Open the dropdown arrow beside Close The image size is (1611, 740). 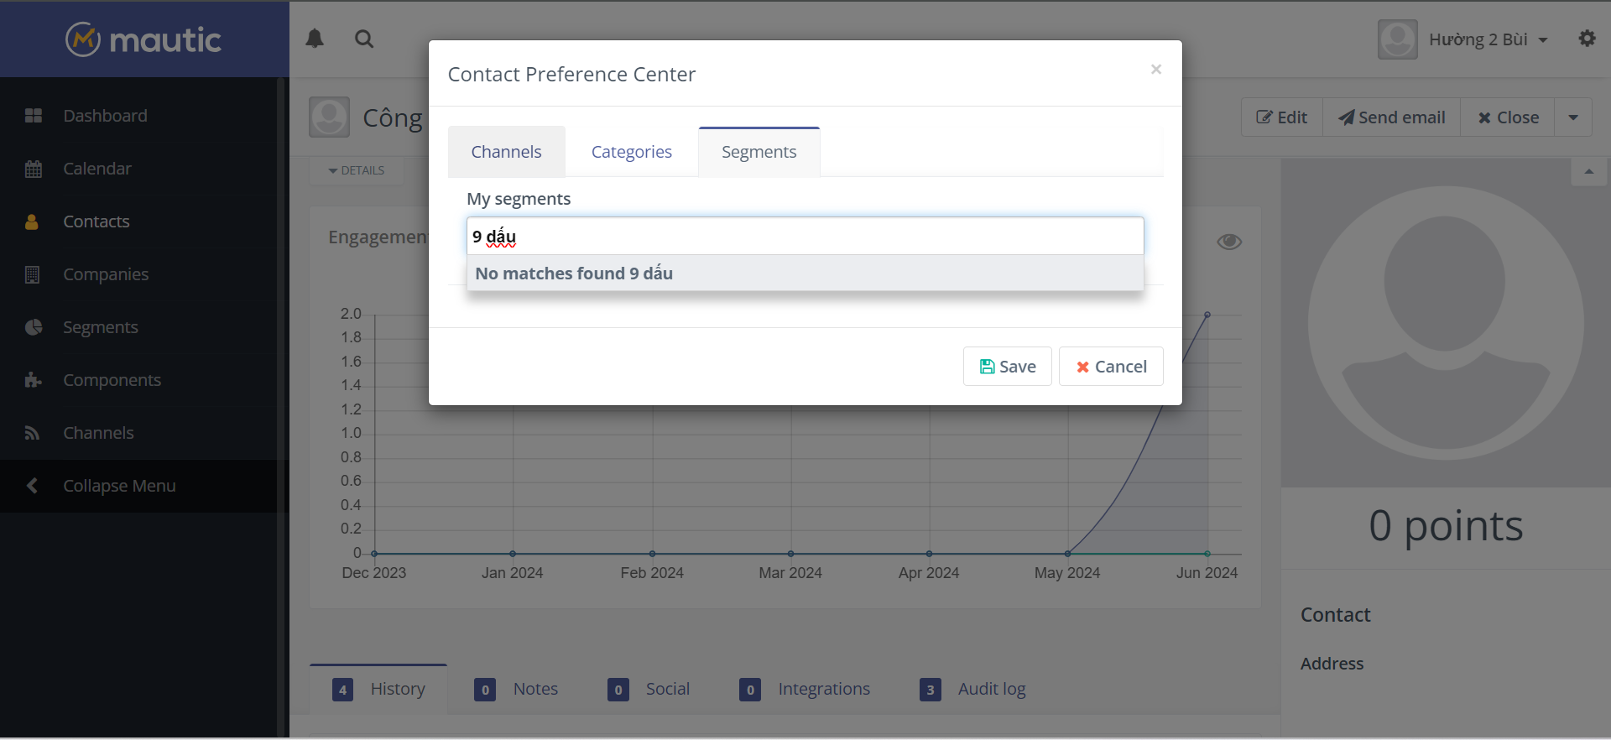pyautogui.click(x=1573, y=117)
